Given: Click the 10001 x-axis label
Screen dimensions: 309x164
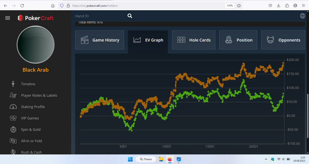Looking at the screenshot, I should (x=166, y=146).
